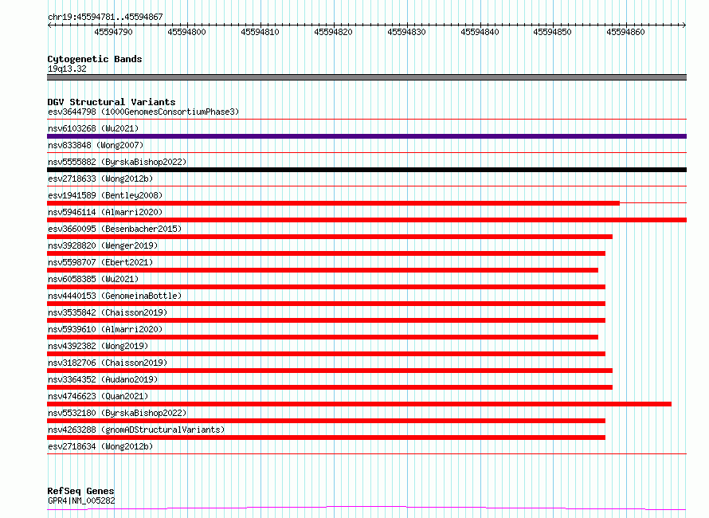Open the RefSeq Genes track title

81,491
